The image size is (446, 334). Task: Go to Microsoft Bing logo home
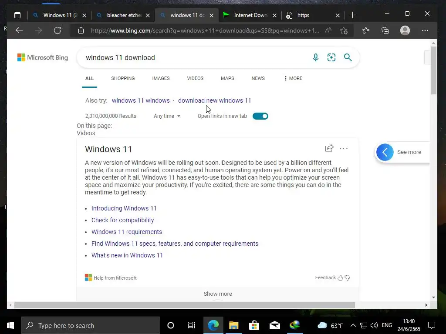point(43,57)
